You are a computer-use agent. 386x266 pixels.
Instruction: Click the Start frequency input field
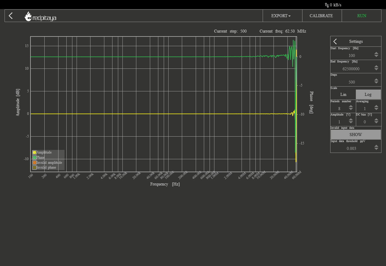[x=352, y=55]
